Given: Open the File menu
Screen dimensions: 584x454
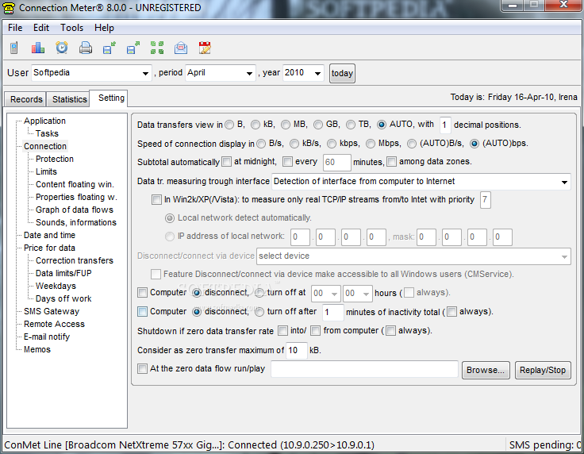Looking at the screenshot, I should coord(15,28).
